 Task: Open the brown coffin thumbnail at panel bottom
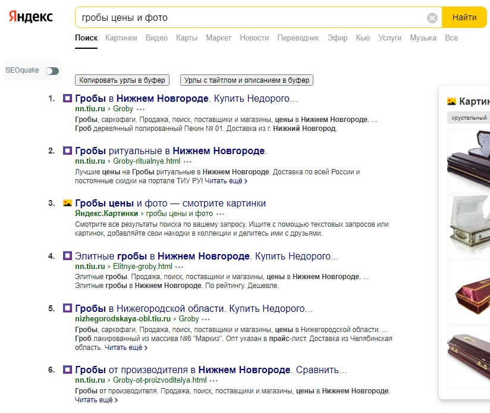pos(469,358)
